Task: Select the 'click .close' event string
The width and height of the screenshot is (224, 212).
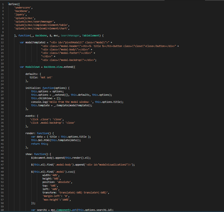Action: [x=40, y=119]
